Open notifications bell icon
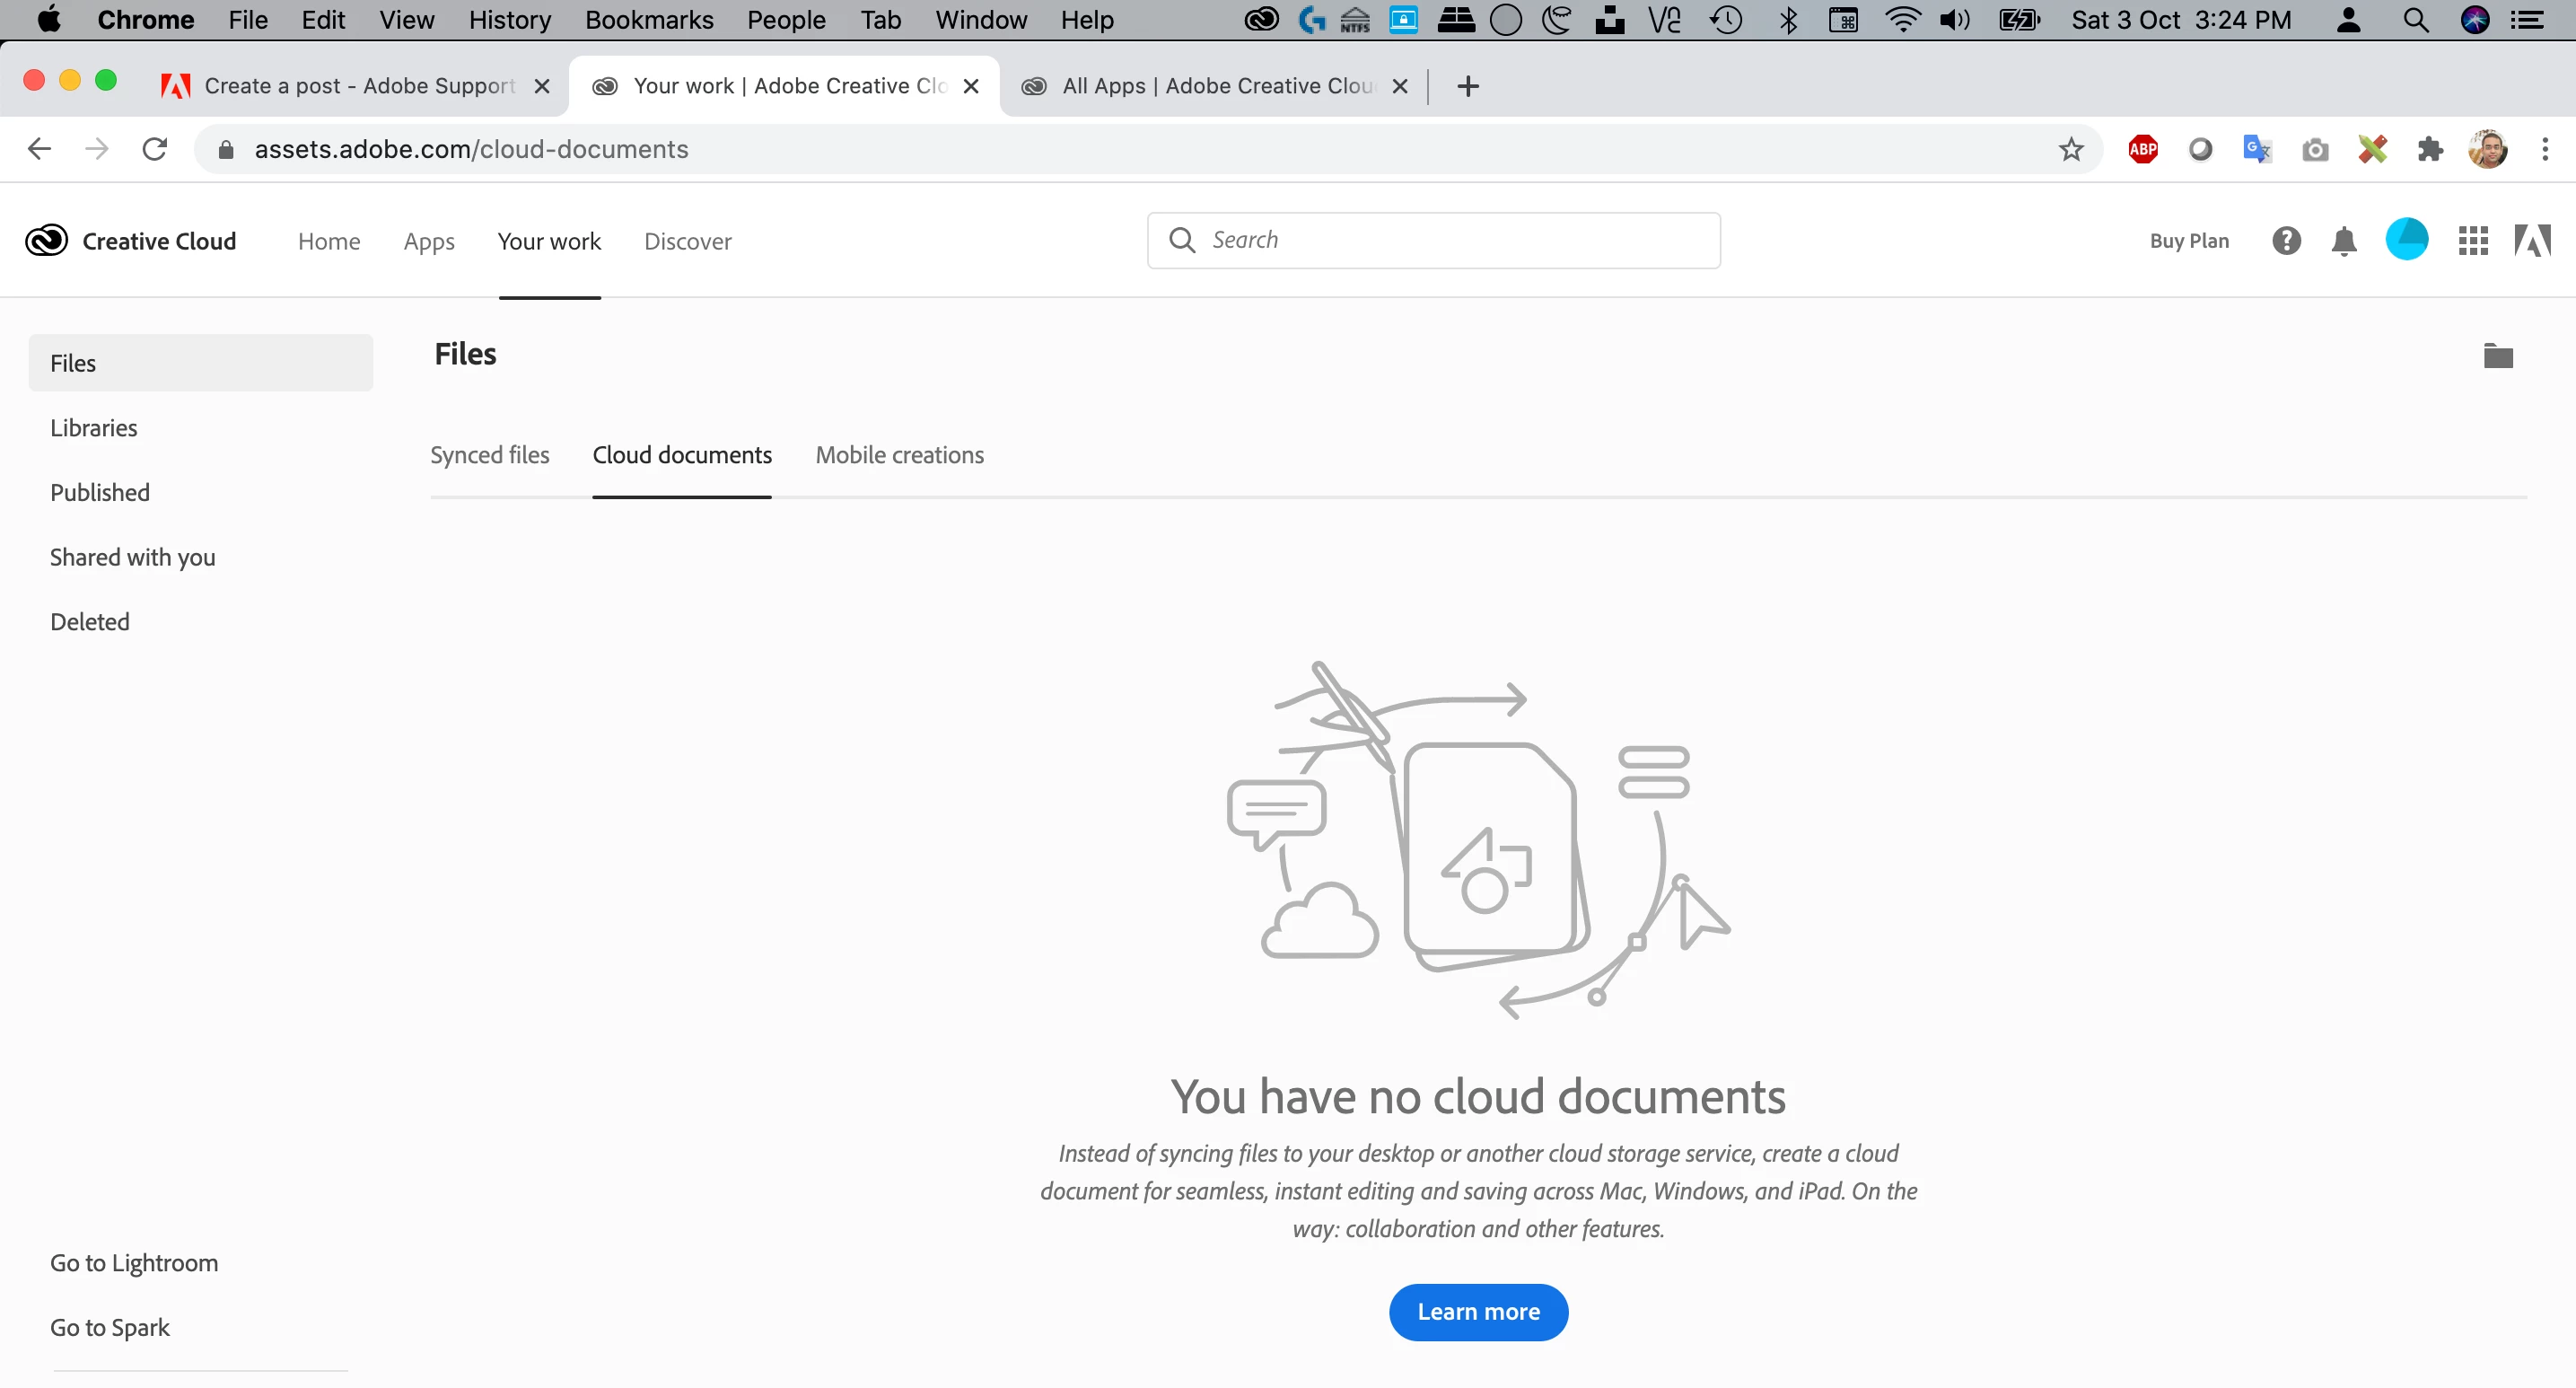 2343,241
